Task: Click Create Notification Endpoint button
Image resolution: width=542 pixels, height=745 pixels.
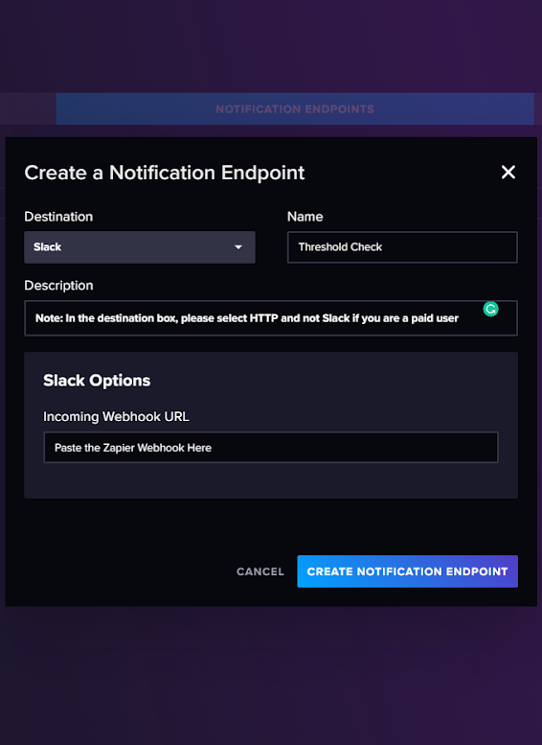Action: 407,571
